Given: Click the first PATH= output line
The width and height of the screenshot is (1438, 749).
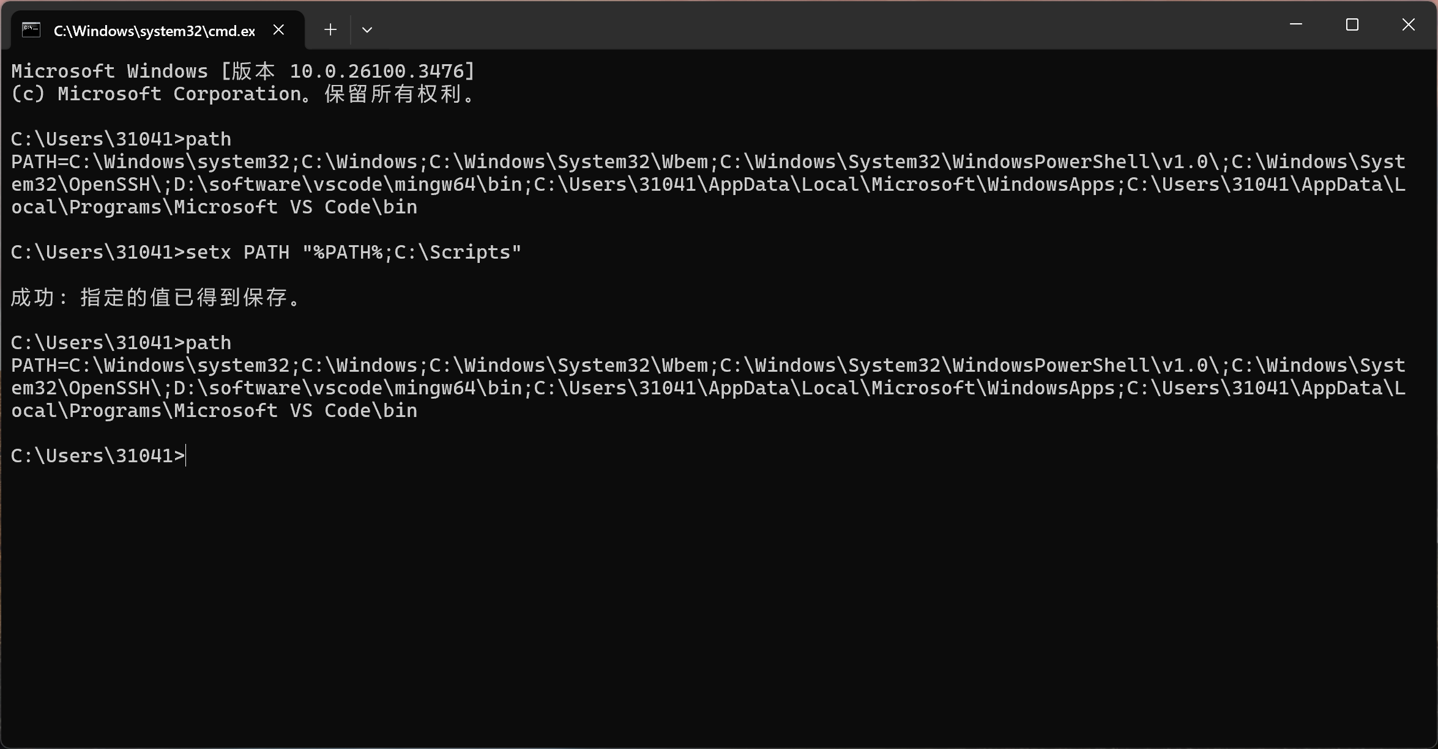Looking at the screenshot, I should point(708,162).
